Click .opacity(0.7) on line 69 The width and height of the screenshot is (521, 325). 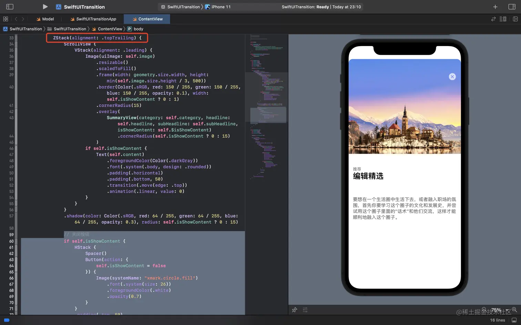click(124, 296)
